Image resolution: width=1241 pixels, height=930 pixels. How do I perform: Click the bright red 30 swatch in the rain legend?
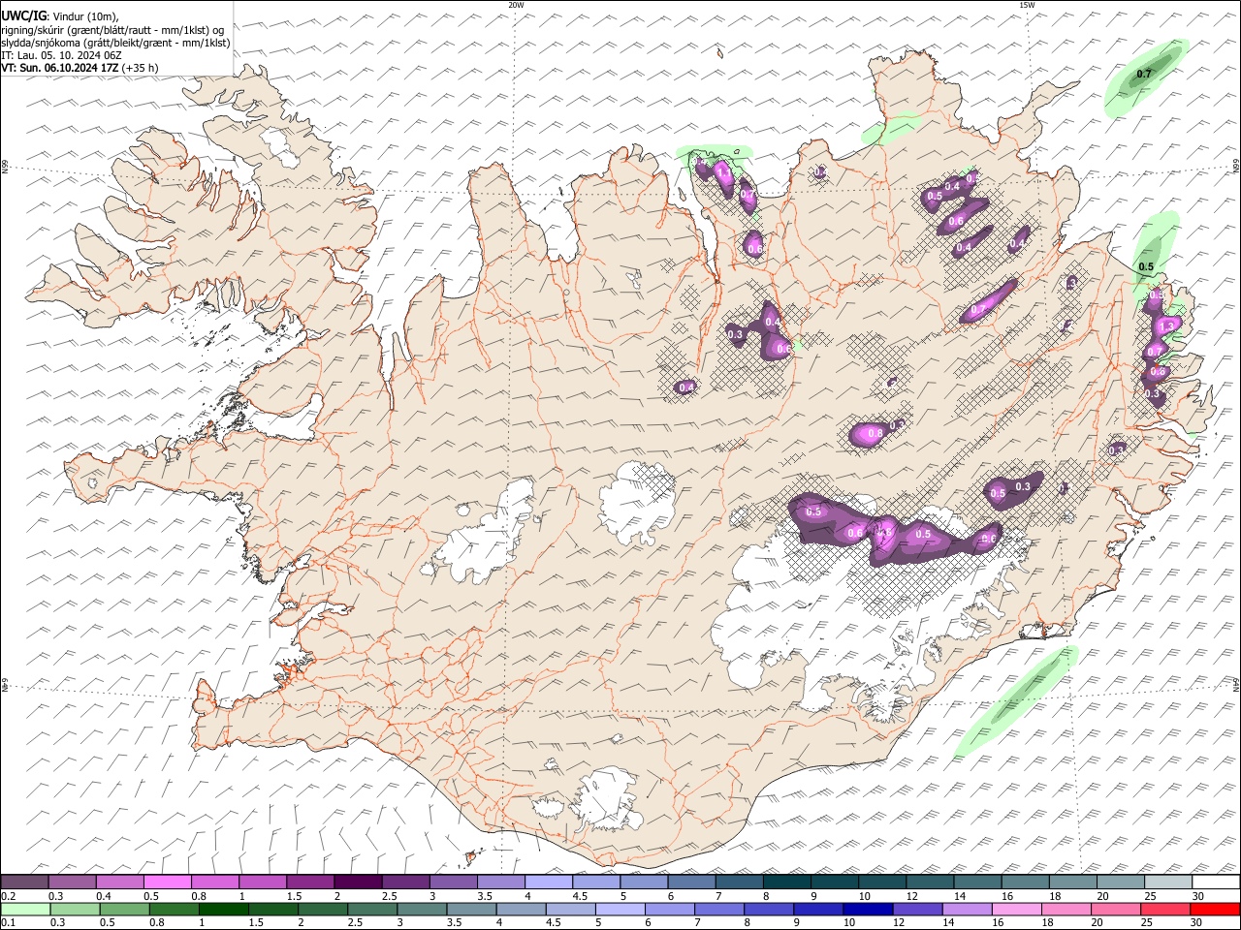tap(1216, 910)
